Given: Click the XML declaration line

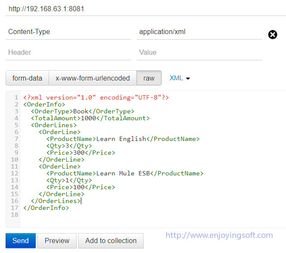Looking at the screenshot, I should pos(96,97).
